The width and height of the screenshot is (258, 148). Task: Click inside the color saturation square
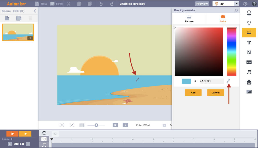coord(199,52)
